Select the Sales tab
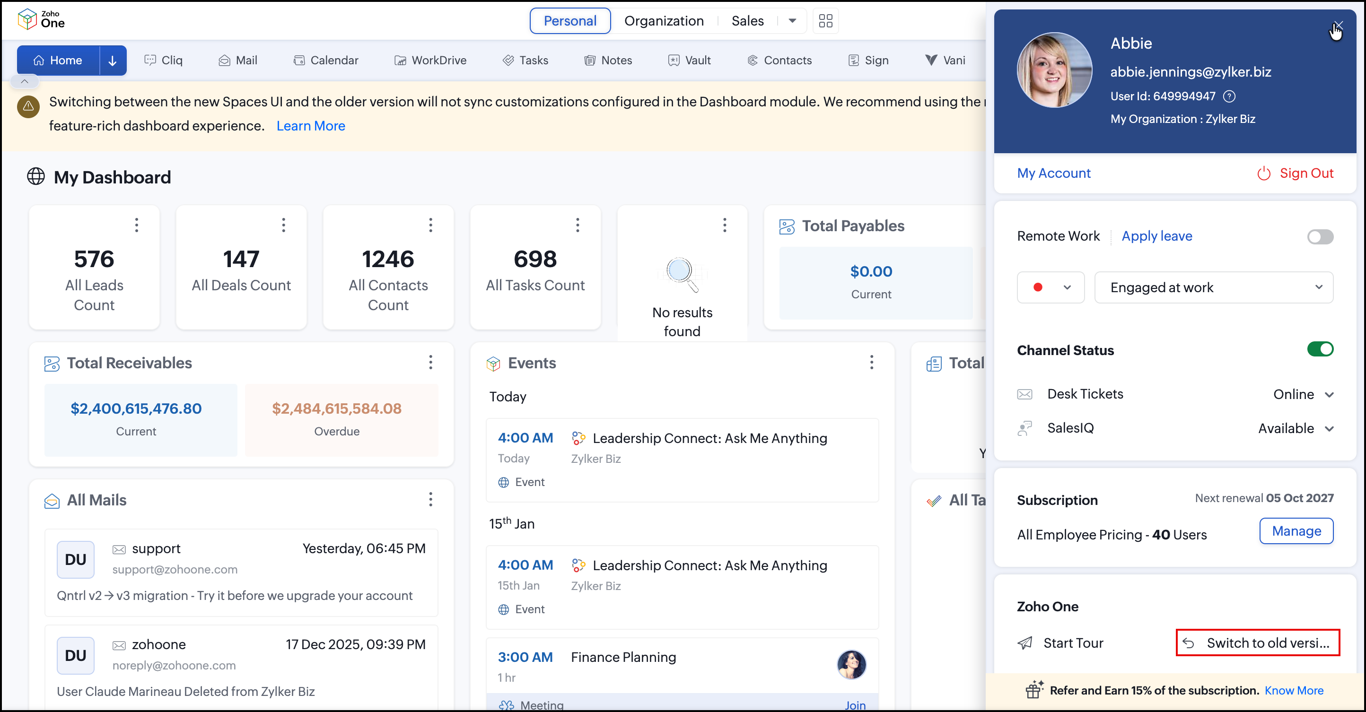Image resolution: width=1366 pixels, height=712 pixels. click(747, 21)
